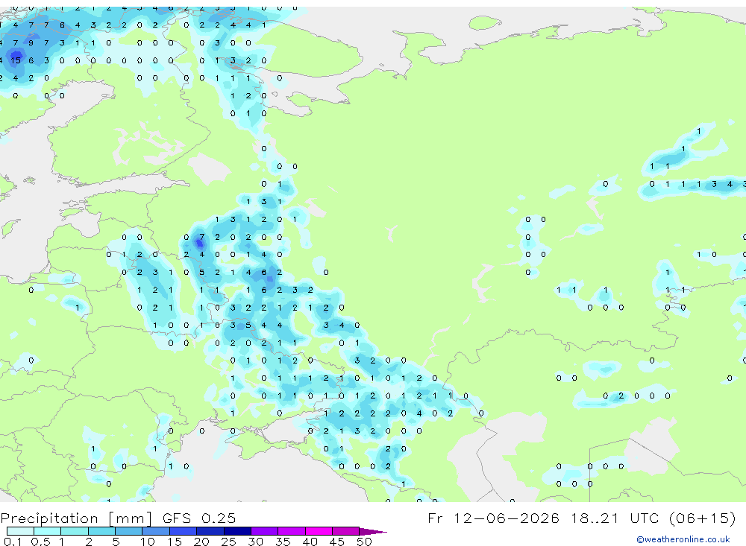
Task: Click the '20' legend scale label
Action: (201, 542)
